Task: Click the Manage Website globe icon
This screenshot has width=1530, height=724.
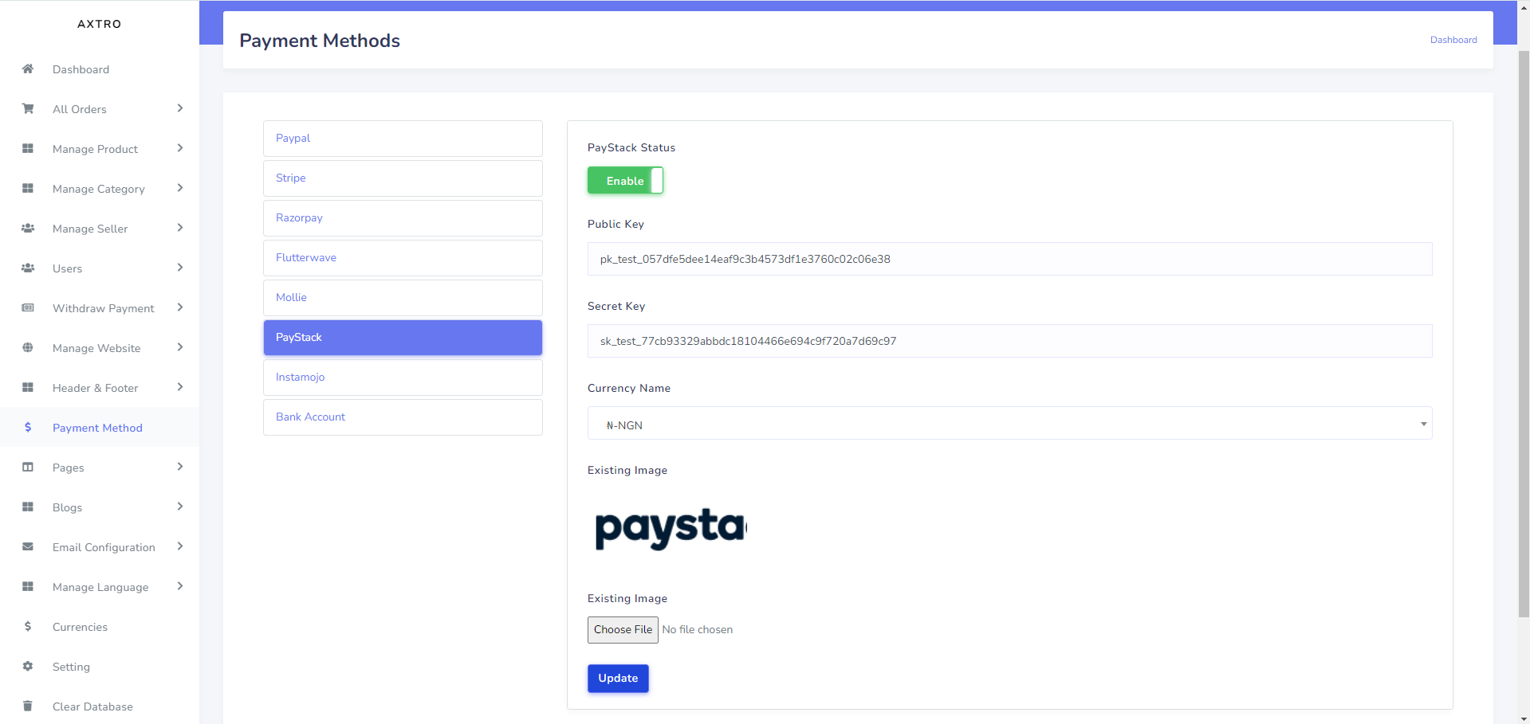Action: 28,348
